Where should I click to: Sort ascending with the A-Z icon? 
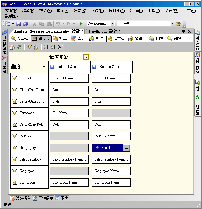click(x=46, y=47)
